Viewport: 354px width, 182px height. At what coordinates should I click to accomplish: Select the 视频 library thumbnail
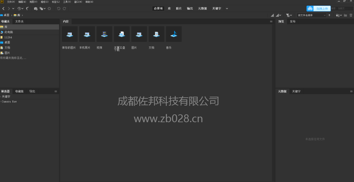click(104, 34)
